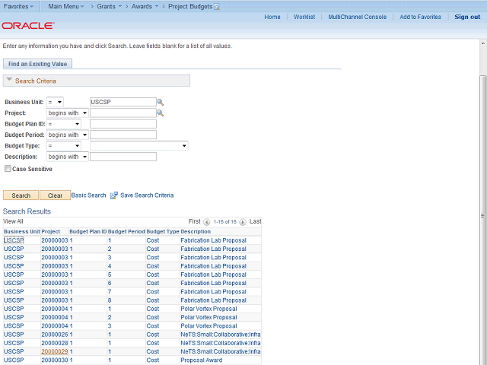
Task: Focus the Project input field
Action: 123,113
